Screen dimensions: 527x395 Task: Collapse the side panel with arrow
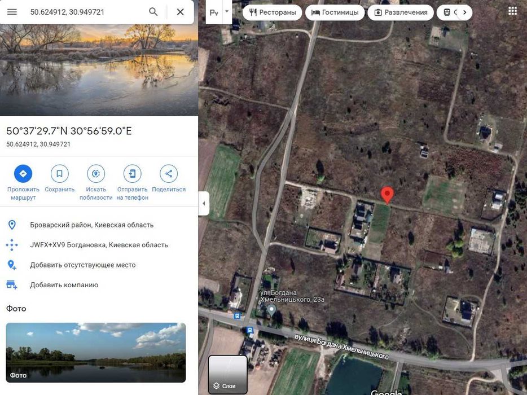[204, 203]
